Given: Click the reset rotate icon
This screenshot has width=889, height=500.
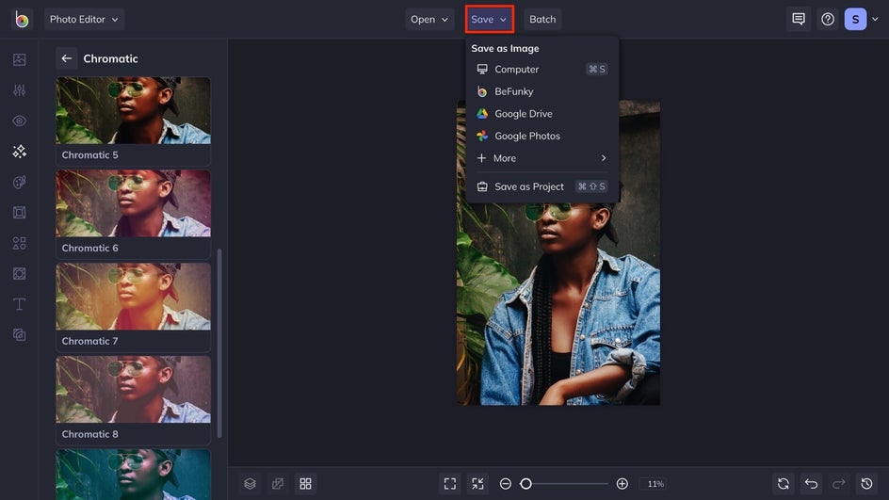Looking at the screenshot, I should pos(784,484).
